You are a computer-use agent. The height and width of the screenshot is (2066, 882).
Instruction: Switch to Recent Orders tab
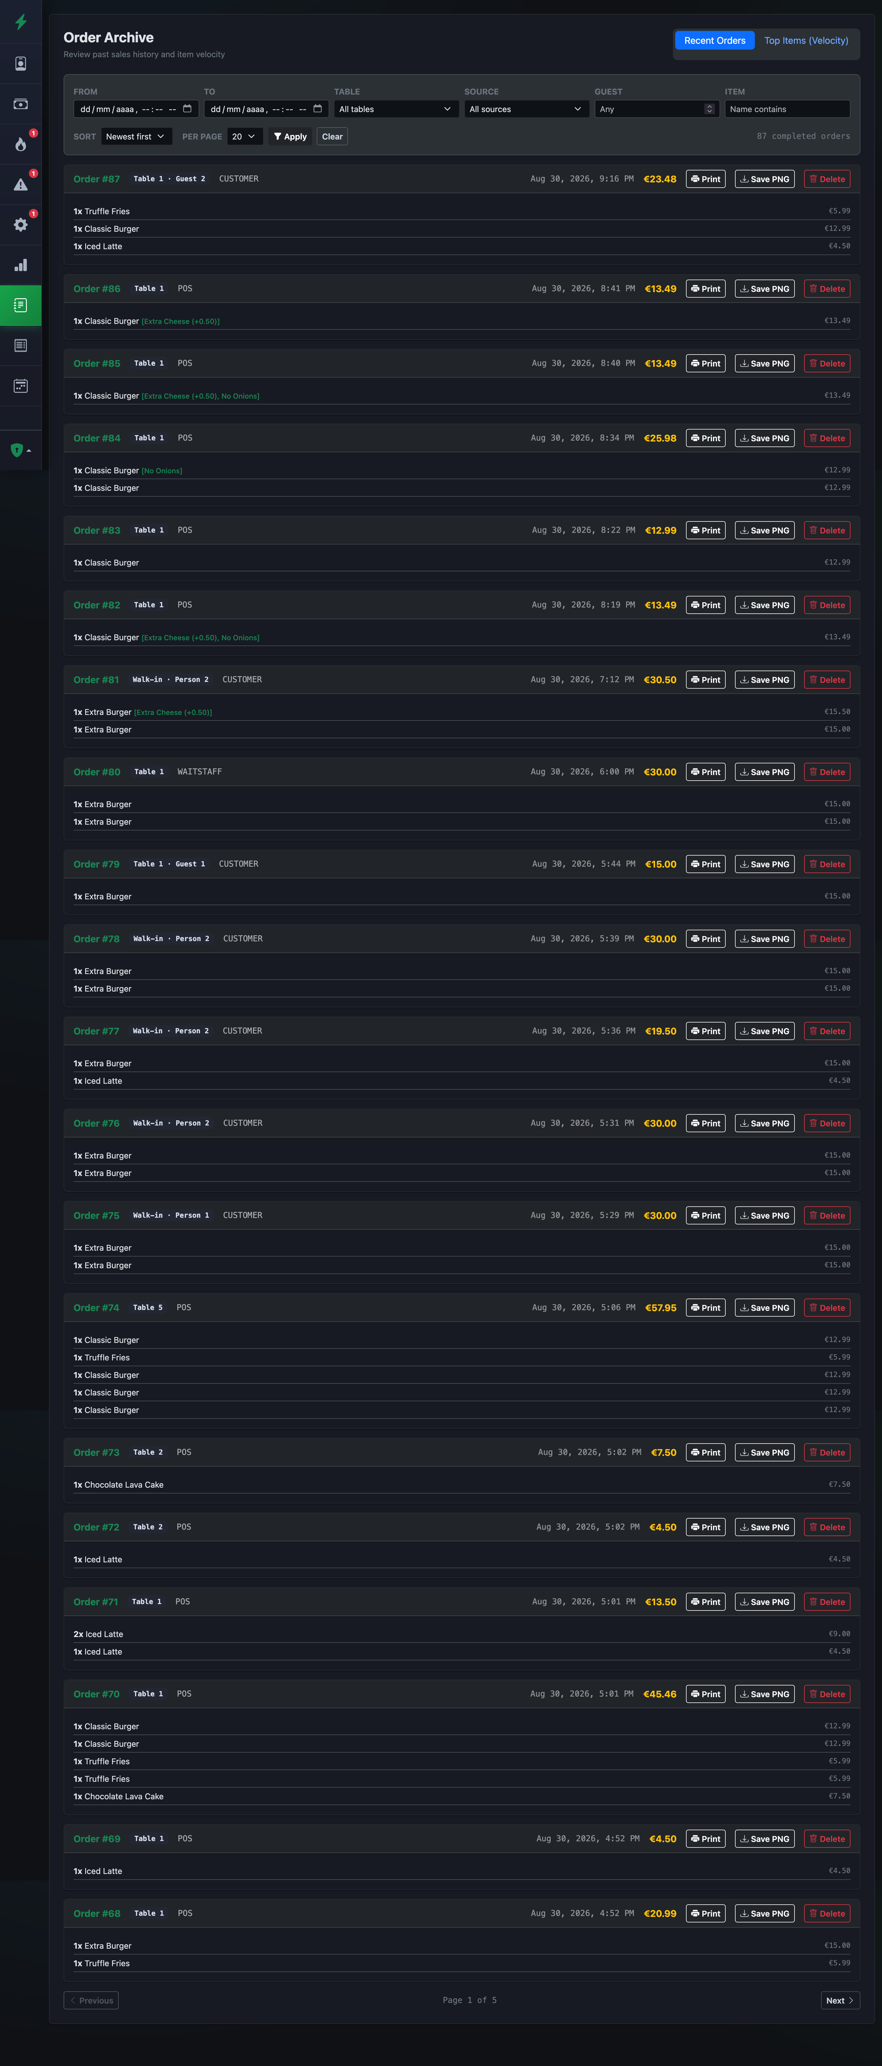pos(714,40)
